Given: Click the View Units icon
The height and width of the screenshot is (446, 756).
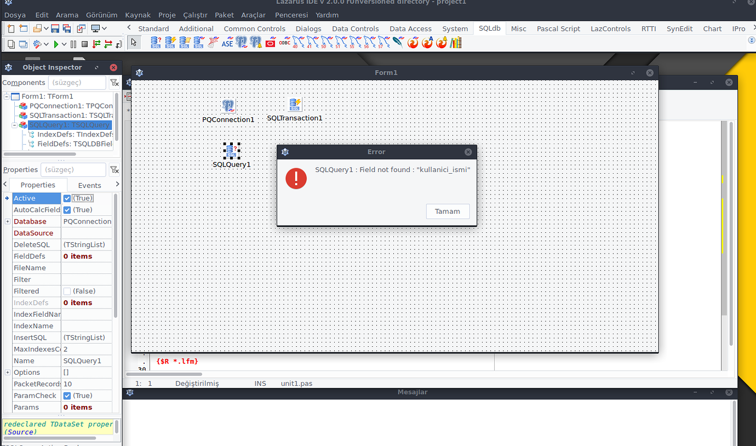Looking at the screenshot, I should point(11,44).
